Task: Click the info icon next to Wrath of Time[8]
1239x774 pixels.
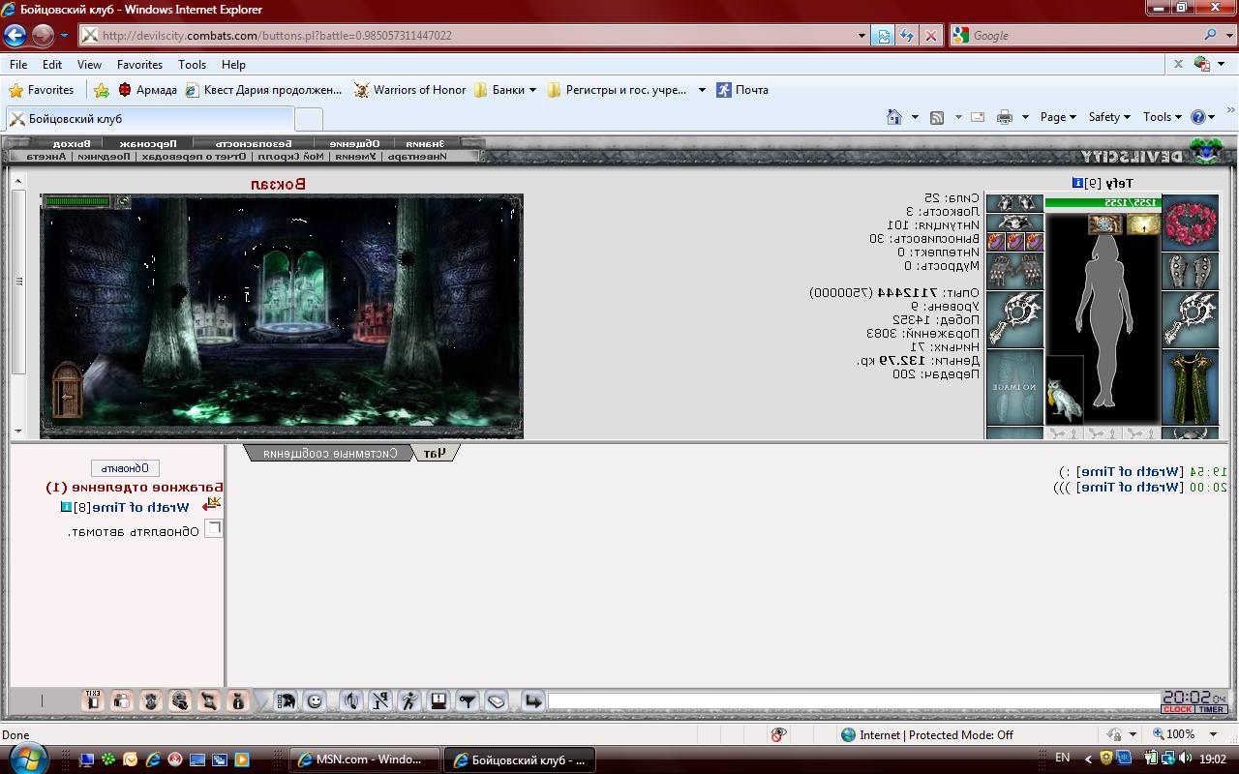Action: [66, 507]
